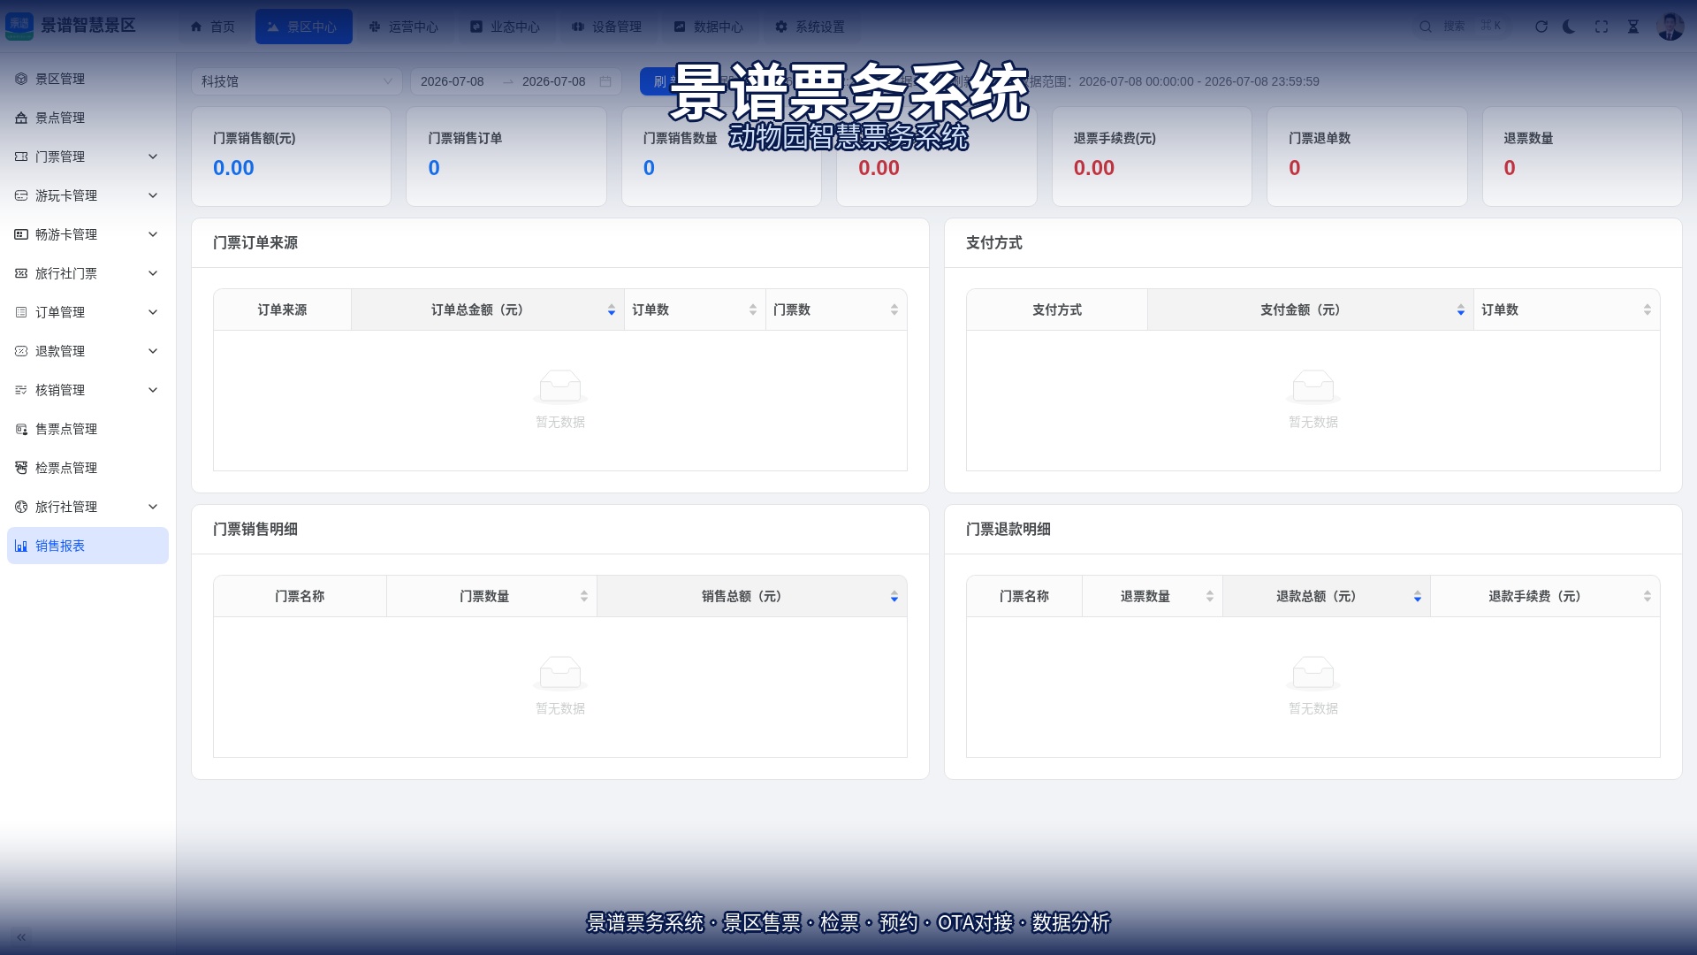Expand the 旅行社管理 submenu
The height and width of the screenshot is (955, 1697).
tap(88, 507)
